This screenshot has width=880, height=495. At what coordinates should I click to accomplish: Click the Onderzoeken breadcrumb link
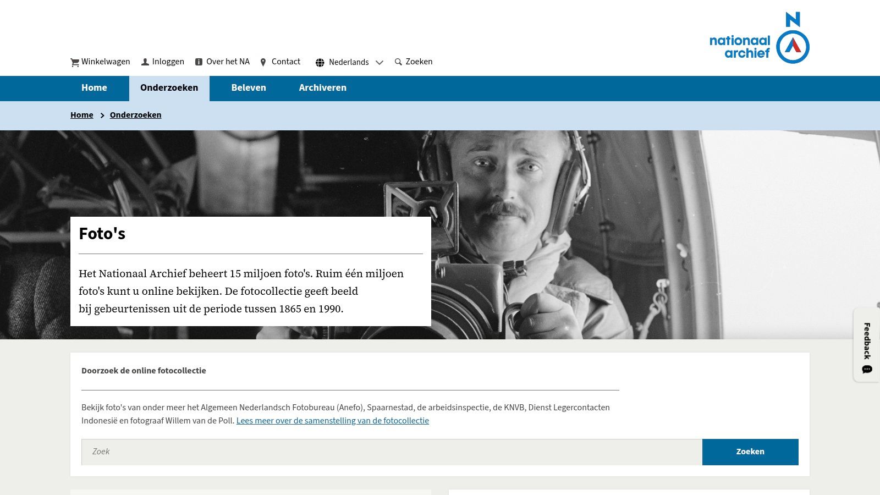click(135, 115)
